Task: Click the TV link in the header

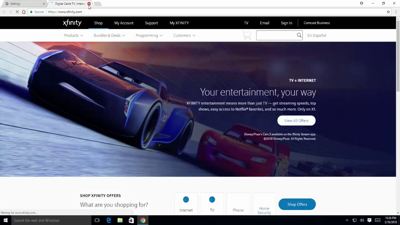Action: tap(246, 23)
